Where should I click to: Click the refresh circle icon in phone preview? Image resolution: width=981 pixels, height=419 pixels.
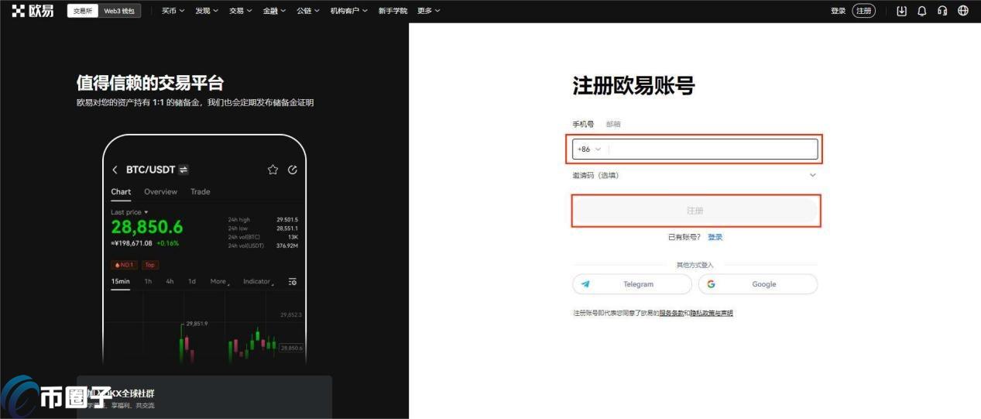[292, 170]
